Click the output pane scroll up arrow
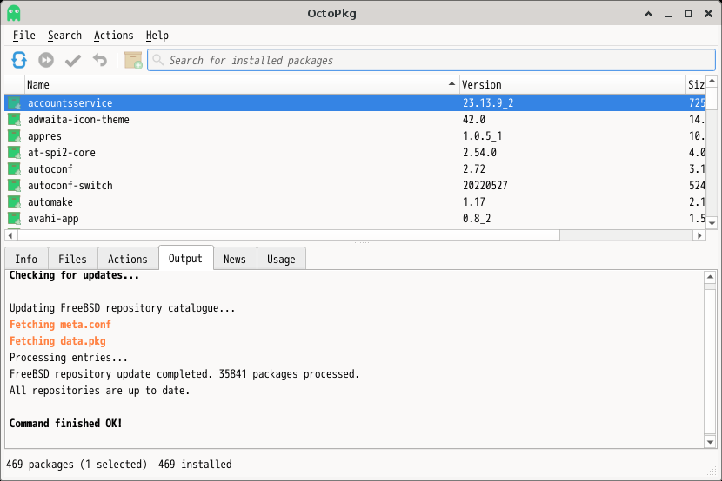This screenshot has height=481, width=722. [710, 277]
